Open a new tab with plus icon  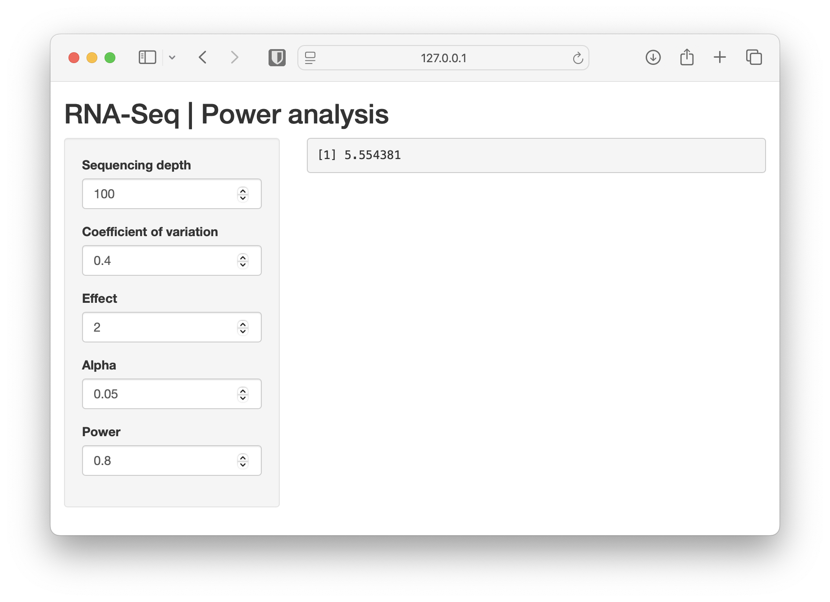pos(720,57)
